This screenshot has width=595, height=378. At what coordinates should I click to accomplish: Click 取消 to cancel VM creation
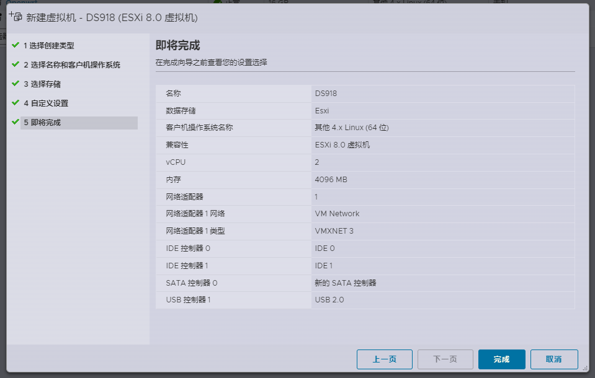(x=553, y=359)
